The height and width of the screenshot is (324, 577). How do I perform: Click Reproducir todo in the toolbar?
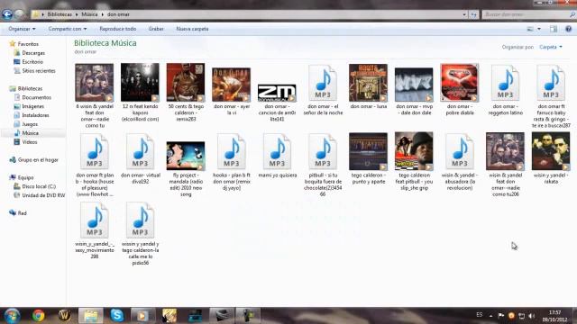click(118, 29)
